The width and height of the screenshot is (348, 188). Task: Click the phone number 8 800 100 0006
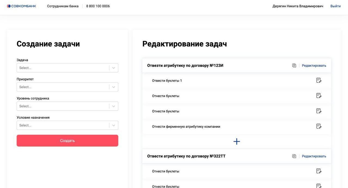point(98,6)
